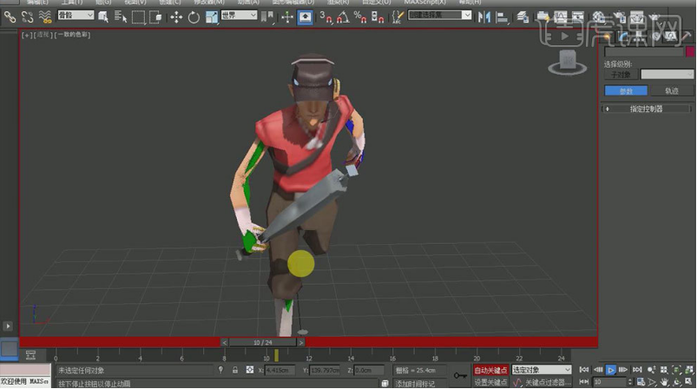This screenshot has height=389, width=697.
Task: Toggle Angle Snap
Action: tap(343, 17)
